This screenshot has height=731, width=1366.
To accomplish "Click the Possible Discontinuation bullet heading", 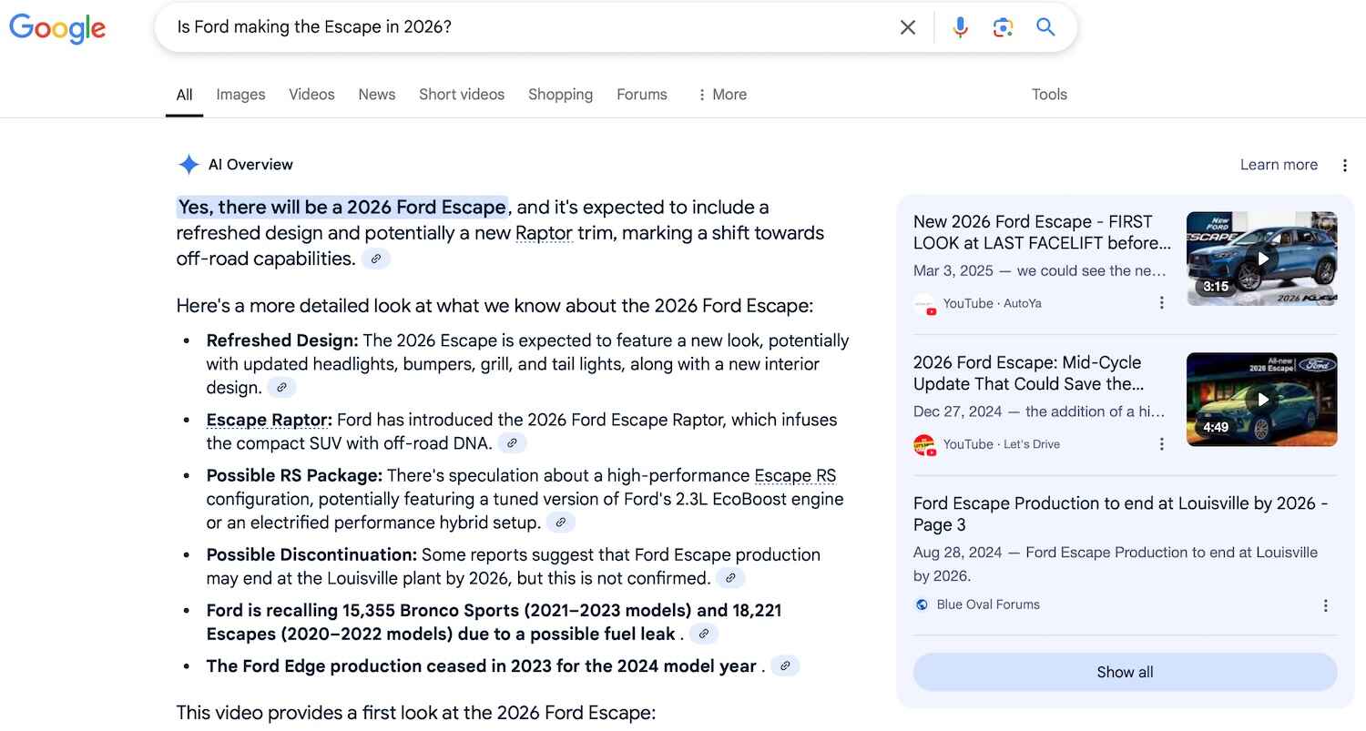I will point(311,554).
